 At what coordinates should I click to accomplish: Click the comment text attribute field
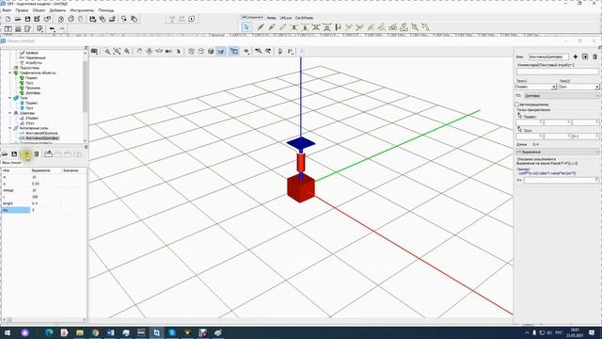point(557,72)
